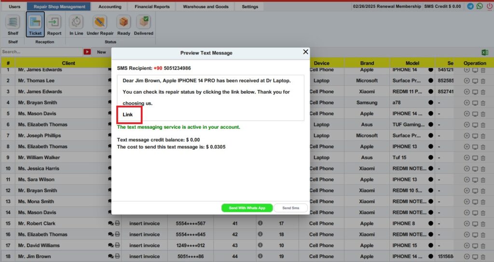Click Send With Whats App button
The image size is (494, 262).
pos(247,208)
